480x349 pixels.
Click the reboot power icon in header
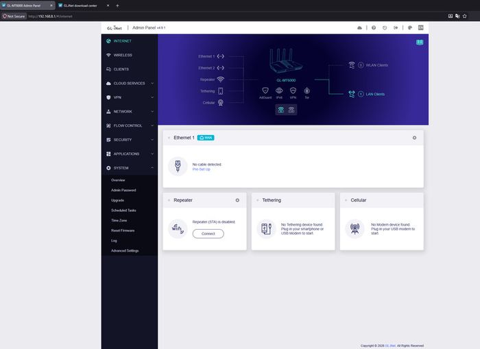click(x=385, y=28)
